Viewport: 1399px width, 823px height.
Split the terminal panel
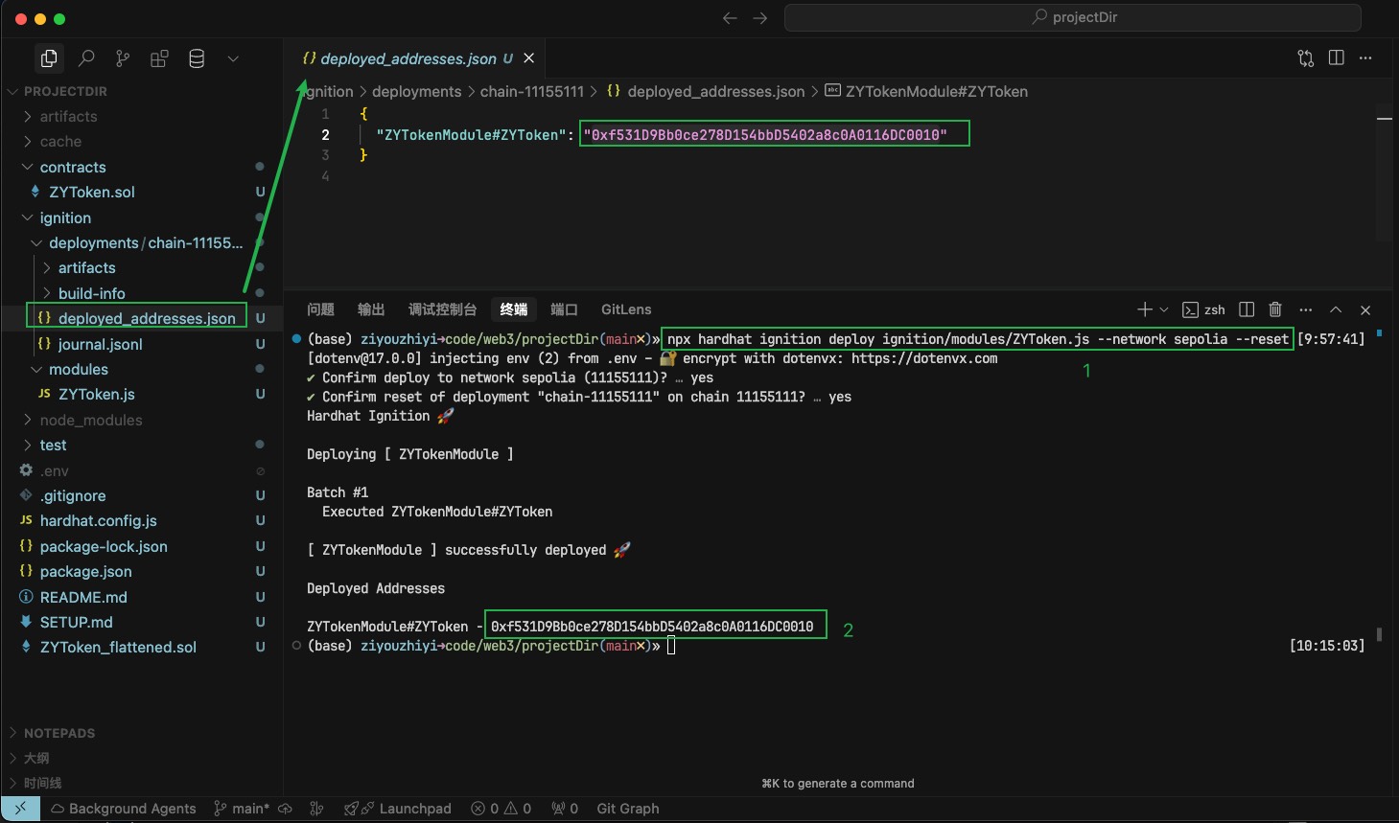1247,309
